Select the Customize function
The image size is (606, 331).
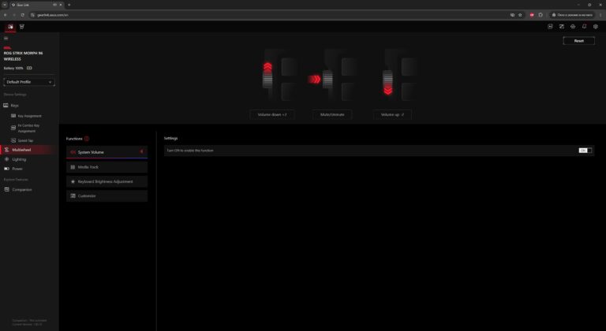click(x=107, y=195)
